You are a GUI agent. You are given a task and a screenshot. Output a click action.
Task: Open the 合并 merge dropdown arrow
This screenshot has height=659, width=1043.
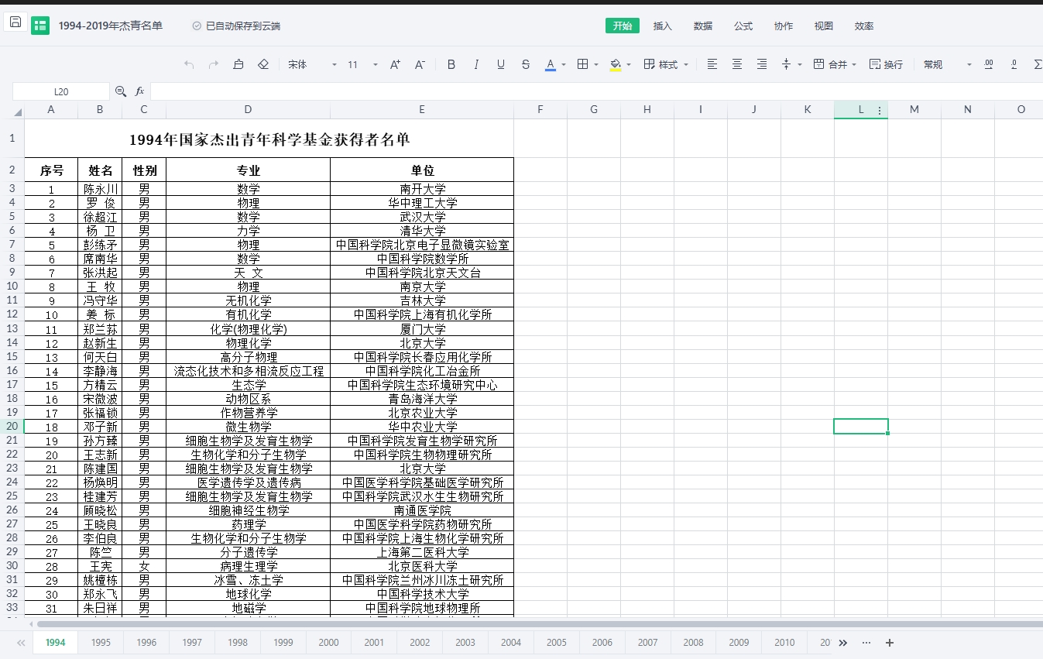854,65
